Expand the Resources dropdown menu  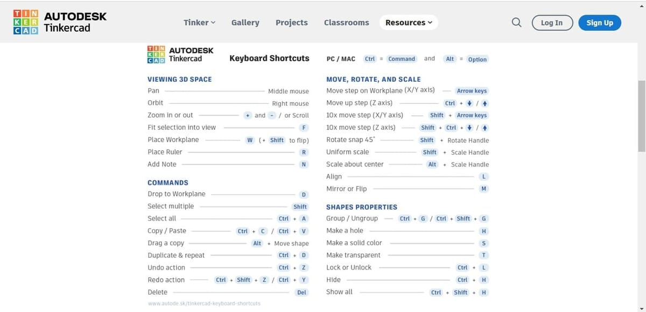pyautogui.click(x=409, y=23)
